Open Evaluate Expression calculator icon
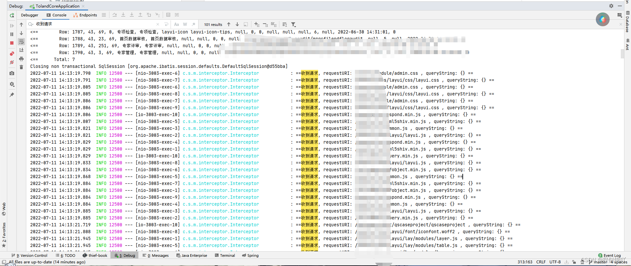Screen dimensions: 631x266 point(168,15)
